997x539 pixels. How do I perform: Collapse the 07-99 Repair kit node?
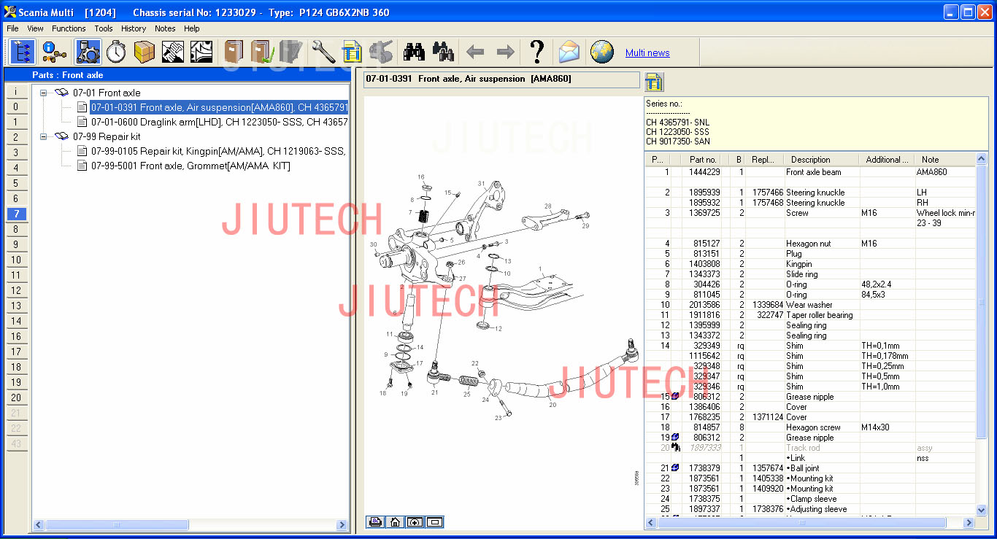[44, 136]
